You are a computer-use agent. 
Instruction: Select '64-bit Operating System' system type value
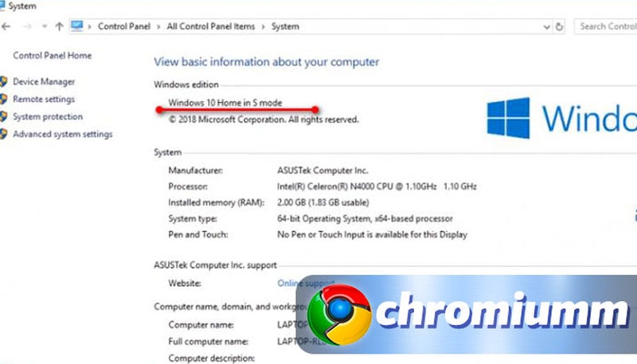365,218
